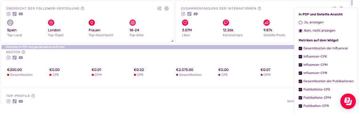The image size is (360, 118).
Task: Click the Geteilte Posts share icon
Action: point(267,22)
